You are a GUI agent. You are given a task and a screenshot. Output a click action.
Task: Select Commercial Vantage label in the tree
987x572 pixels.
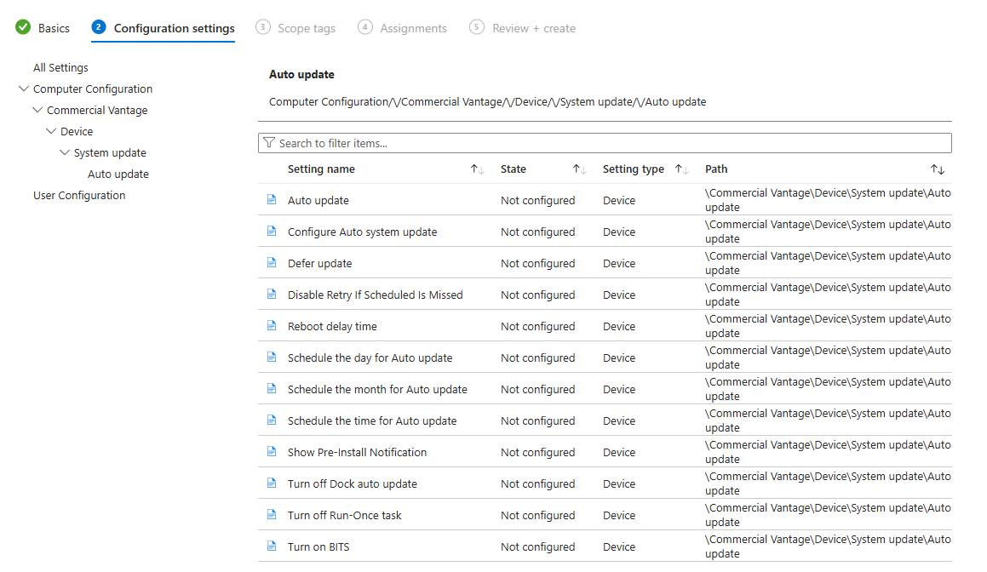pos(97,110)
